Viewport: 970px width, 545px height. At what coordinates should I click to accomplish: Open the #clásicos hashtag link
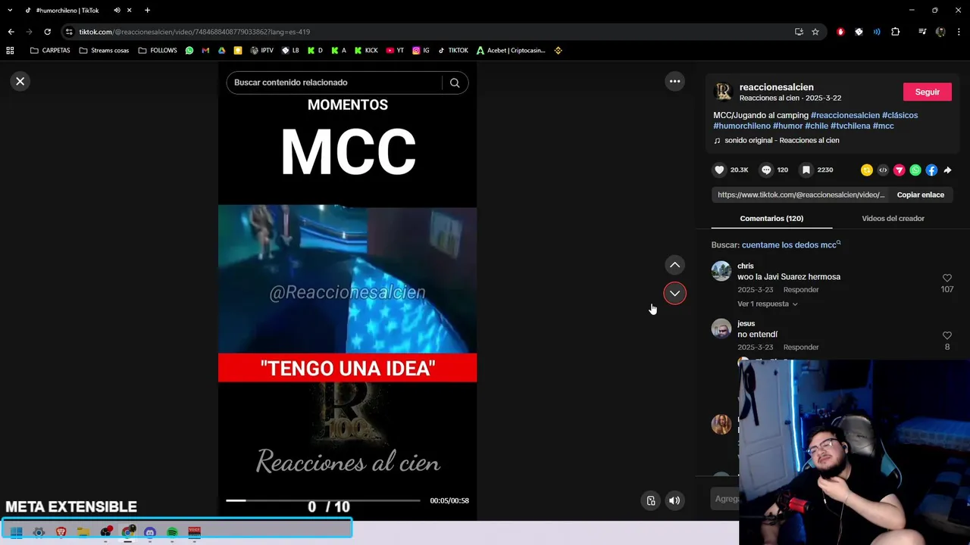tap(900, 115)
